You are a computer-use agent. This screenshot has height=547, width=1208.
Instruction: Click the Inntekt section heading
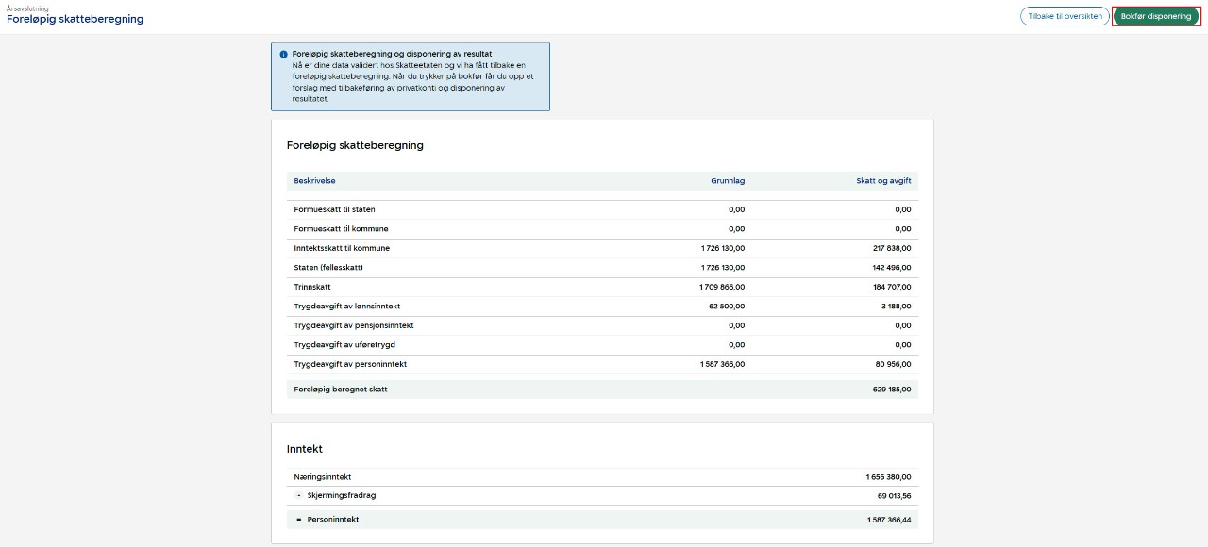pos(305,449)
